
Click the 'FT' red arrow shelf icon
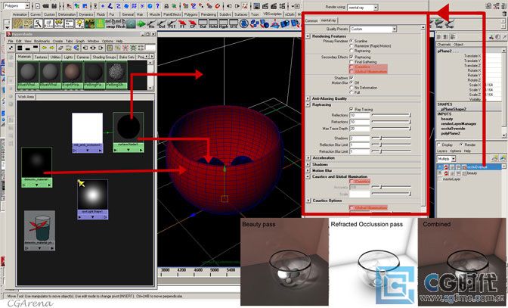[x=182, y=23]
